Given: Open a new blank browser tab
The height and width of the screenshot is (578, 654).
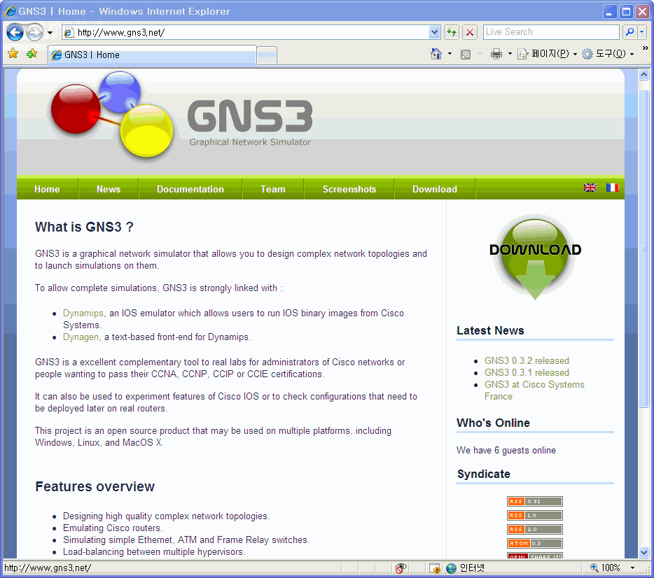Looking at the screenshot, I should (267, 55).
